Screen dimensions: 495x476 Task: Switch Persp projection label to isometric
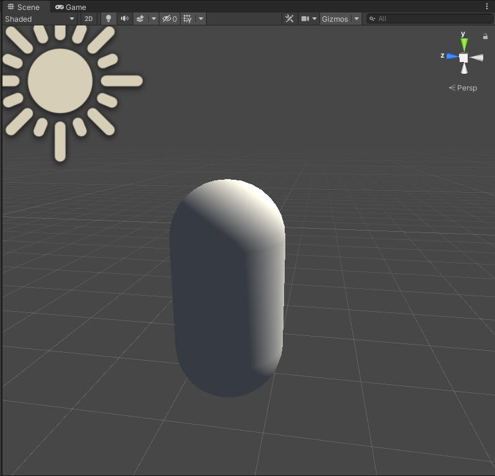click(463, 88)
